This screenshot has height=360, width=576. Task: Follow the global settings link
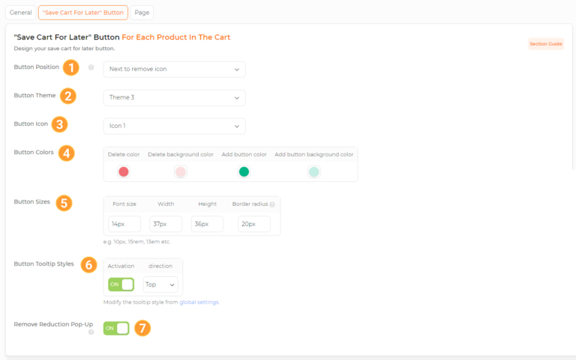[199, 302]
